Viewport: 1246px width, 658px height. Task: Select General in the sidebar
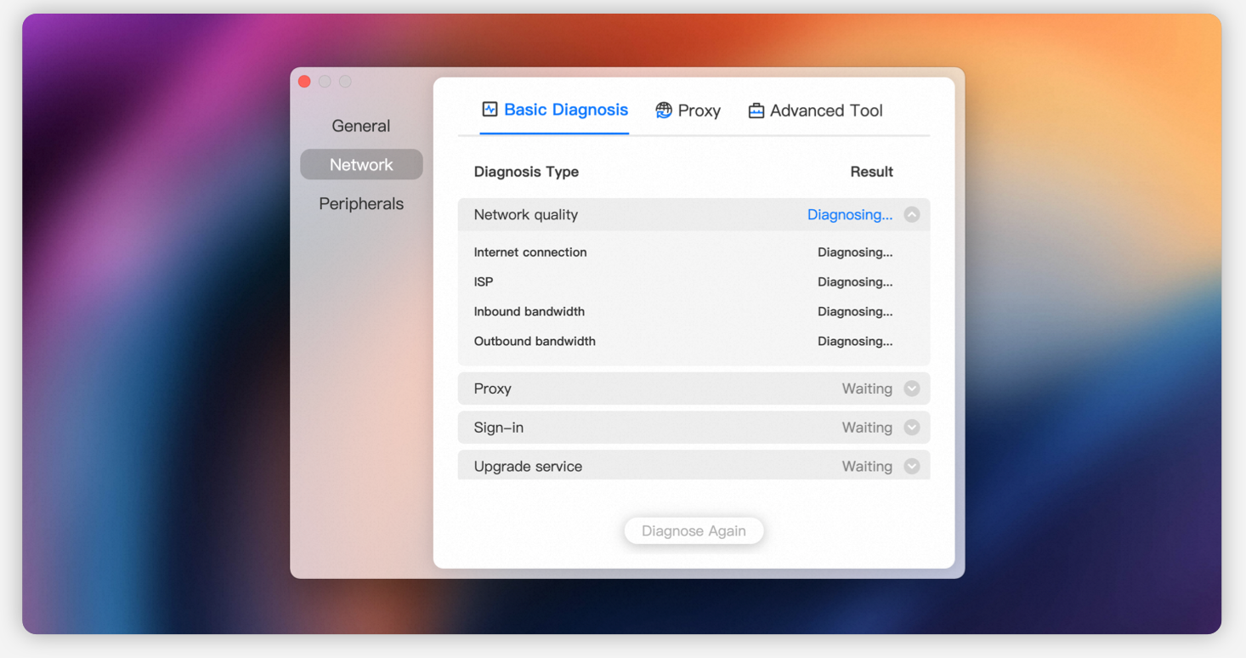pyautogui.click(x=361, y=126)
